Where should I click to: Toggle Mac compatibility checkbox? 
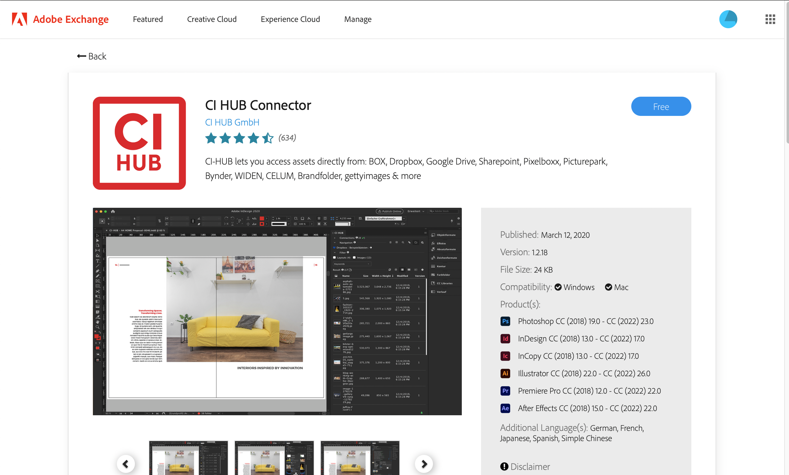point(608,287)
